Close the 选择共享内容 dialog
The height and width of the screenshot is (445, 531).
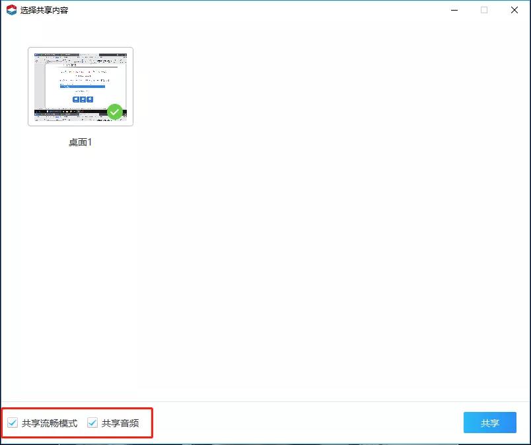pos(514,10)
